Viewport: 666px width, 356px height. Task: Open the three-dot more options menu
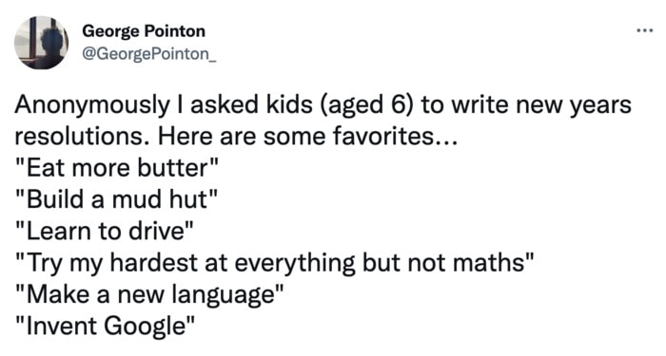(645, 30)
